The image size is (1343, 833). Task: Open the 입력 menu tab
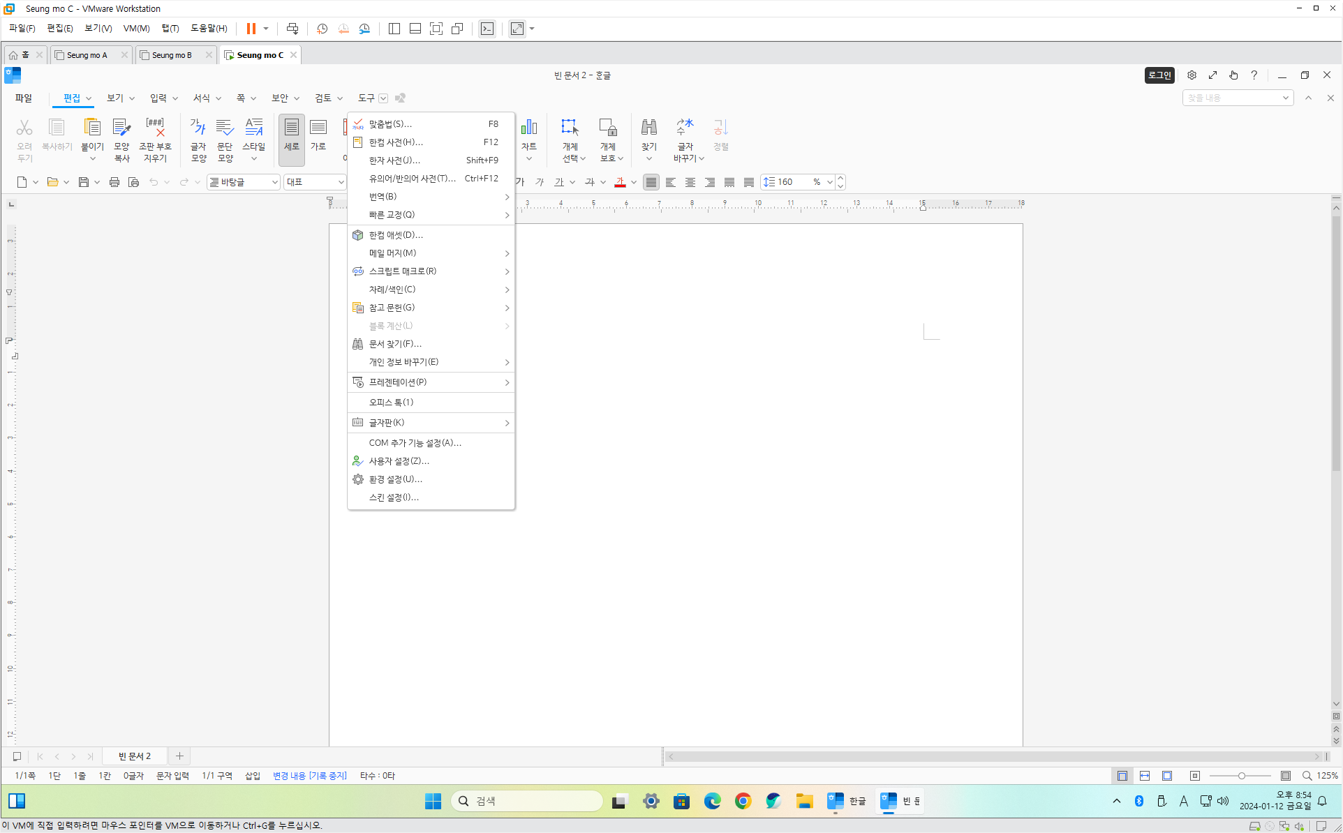[158, 98]
